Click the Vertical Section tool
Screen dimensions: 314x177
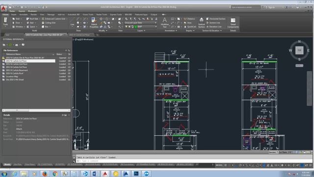(x=201, y=23)
